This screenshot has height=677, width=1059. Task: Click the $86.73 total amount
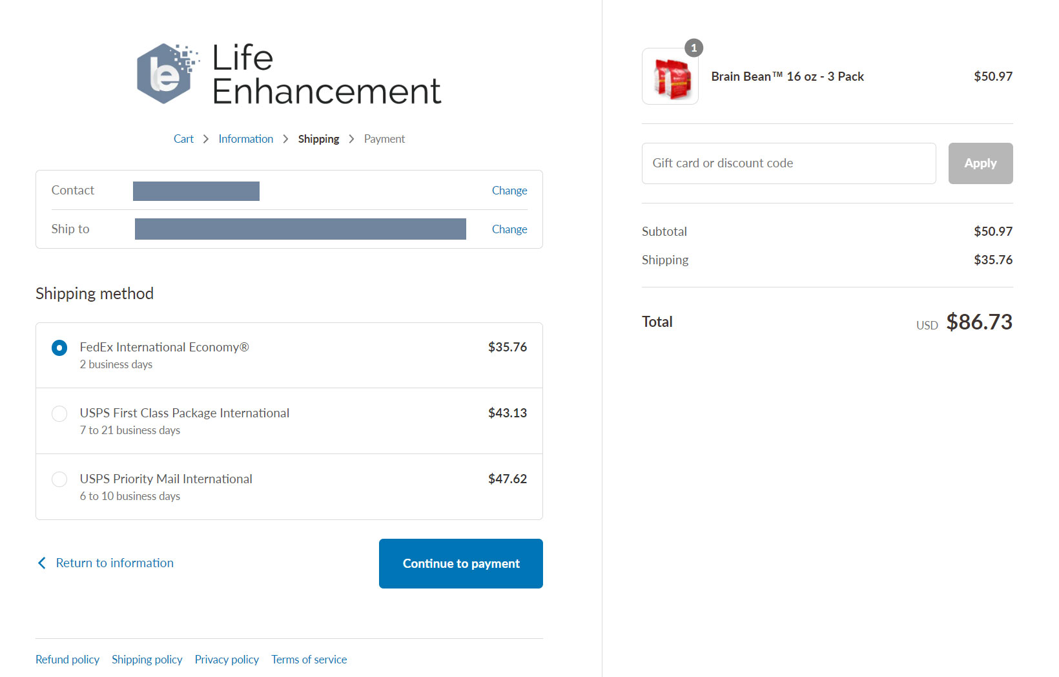click(979, 322)
